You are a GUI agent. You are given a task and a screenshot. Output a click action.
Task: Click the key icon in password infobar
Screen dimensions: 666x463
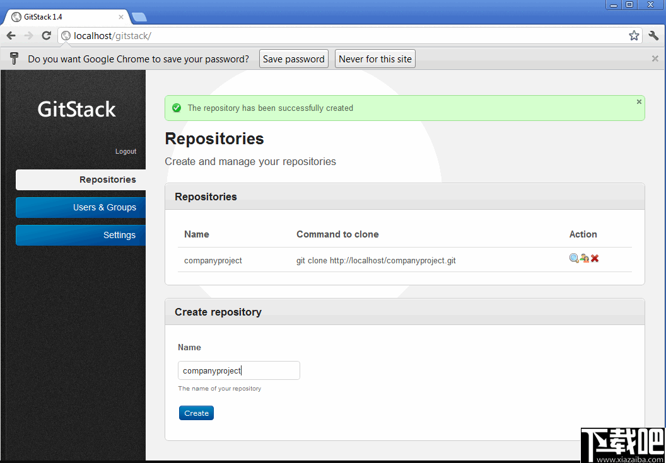tap(14, 59)
